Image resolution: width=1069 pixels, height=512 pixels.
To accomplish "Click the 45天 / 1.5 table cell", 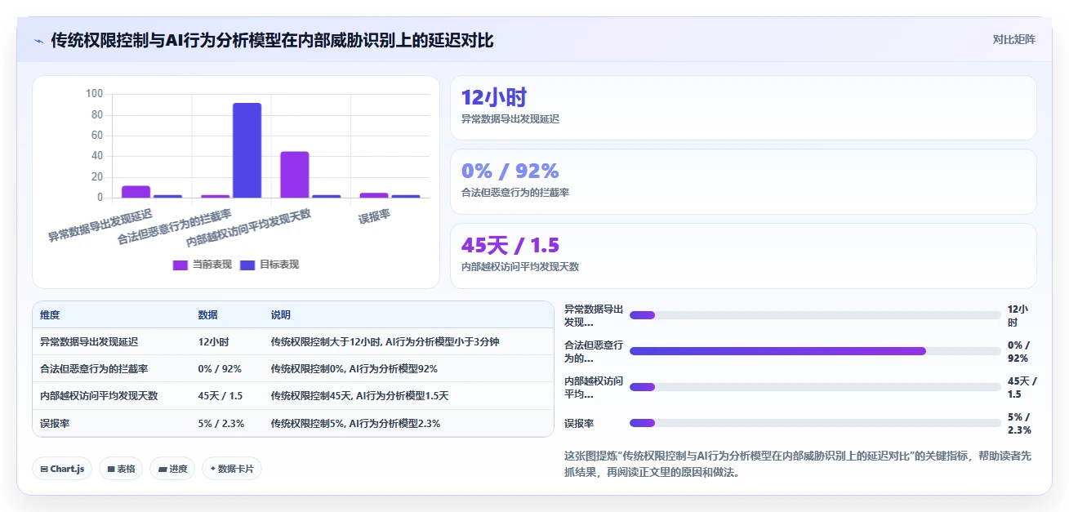I will [220, 396].
